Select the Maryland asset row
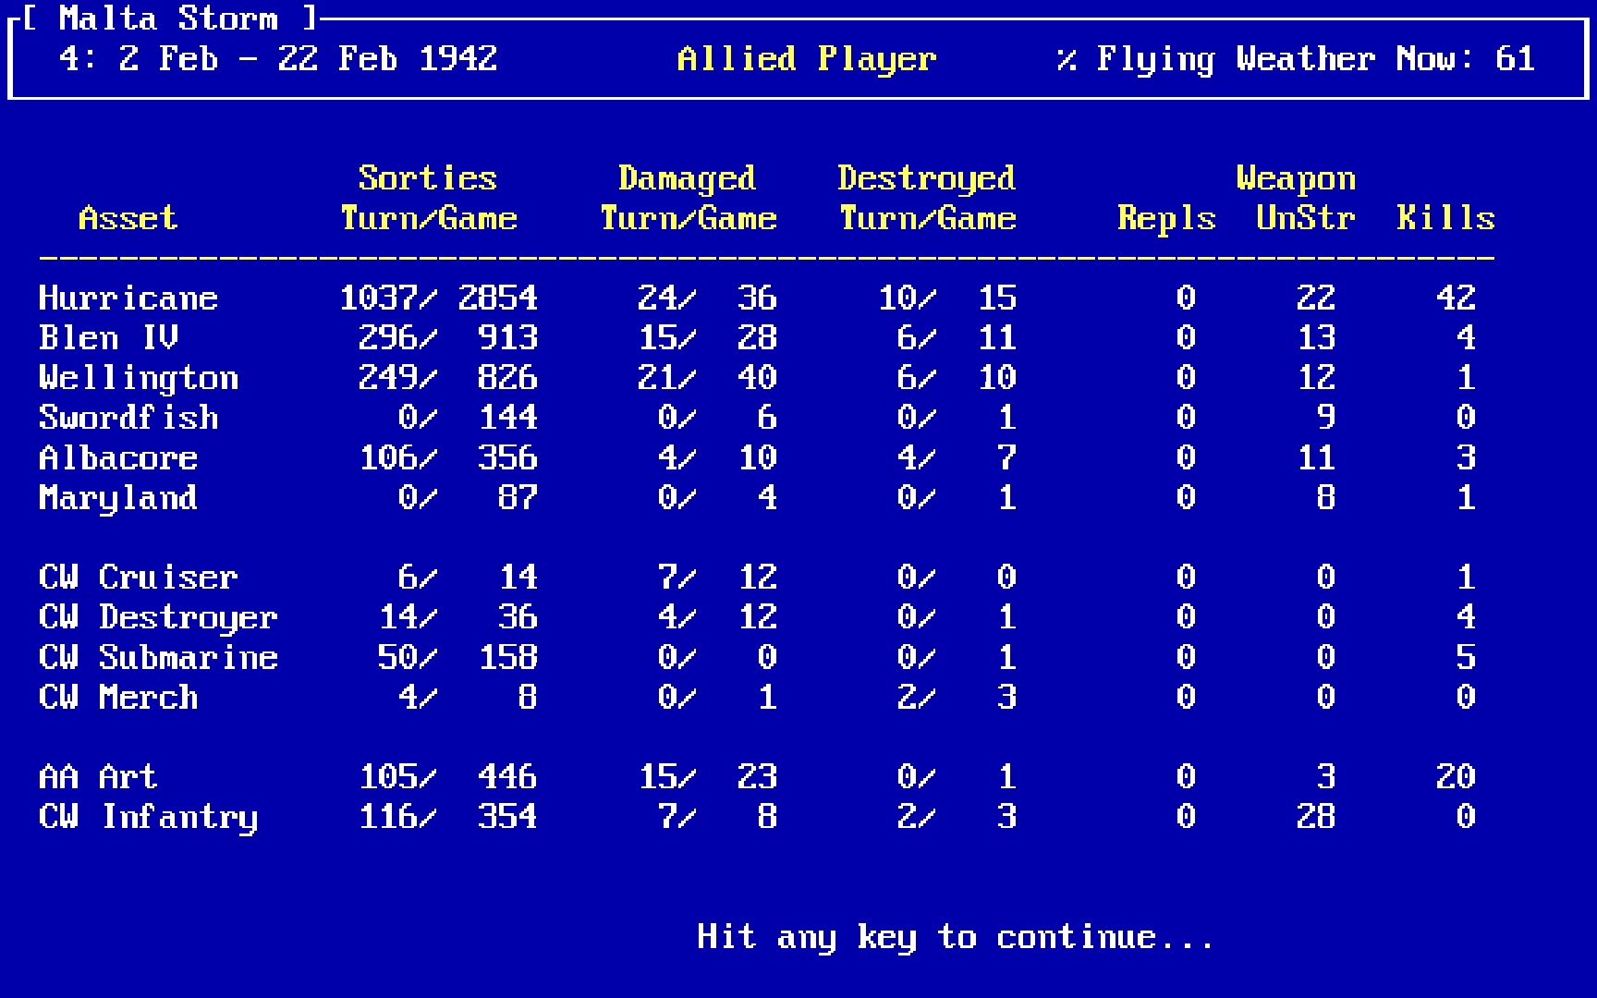Screen dimensions: 1597x998 click(118, 498)
